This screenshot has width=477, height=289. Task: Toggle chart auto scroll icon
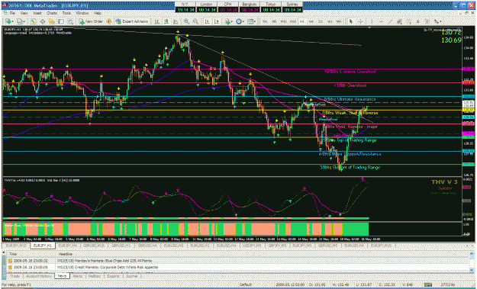(x=207, y=21)
